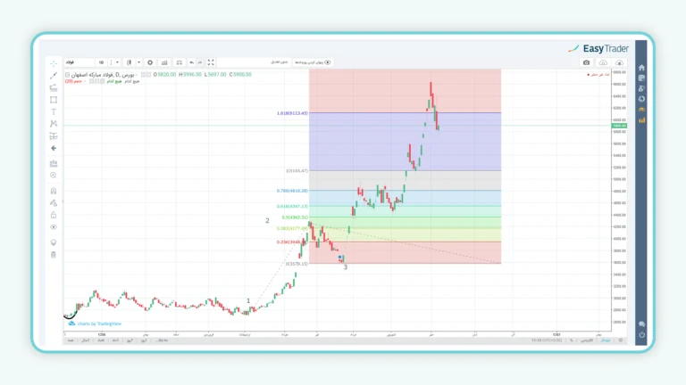
Task: Open the prediction and measurement tools
Action: coord(54,136)
